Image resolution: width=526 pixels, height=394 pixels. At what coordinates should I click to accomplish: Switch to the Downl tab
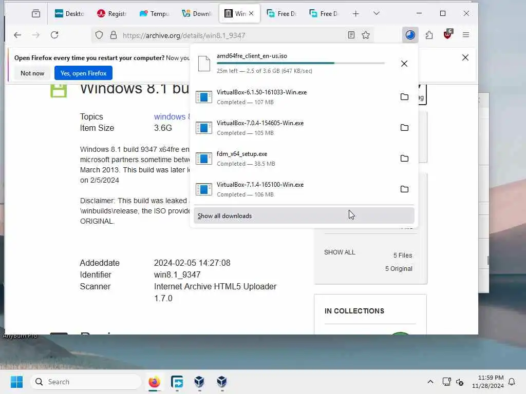point(197,14)
